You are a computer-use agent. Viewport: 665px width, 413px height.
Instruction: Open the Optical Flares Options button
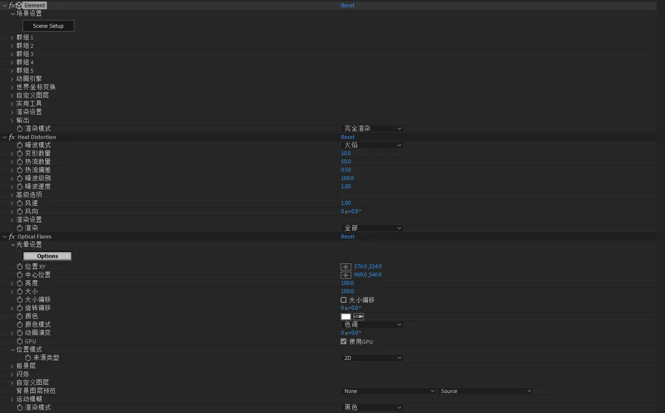47,256
